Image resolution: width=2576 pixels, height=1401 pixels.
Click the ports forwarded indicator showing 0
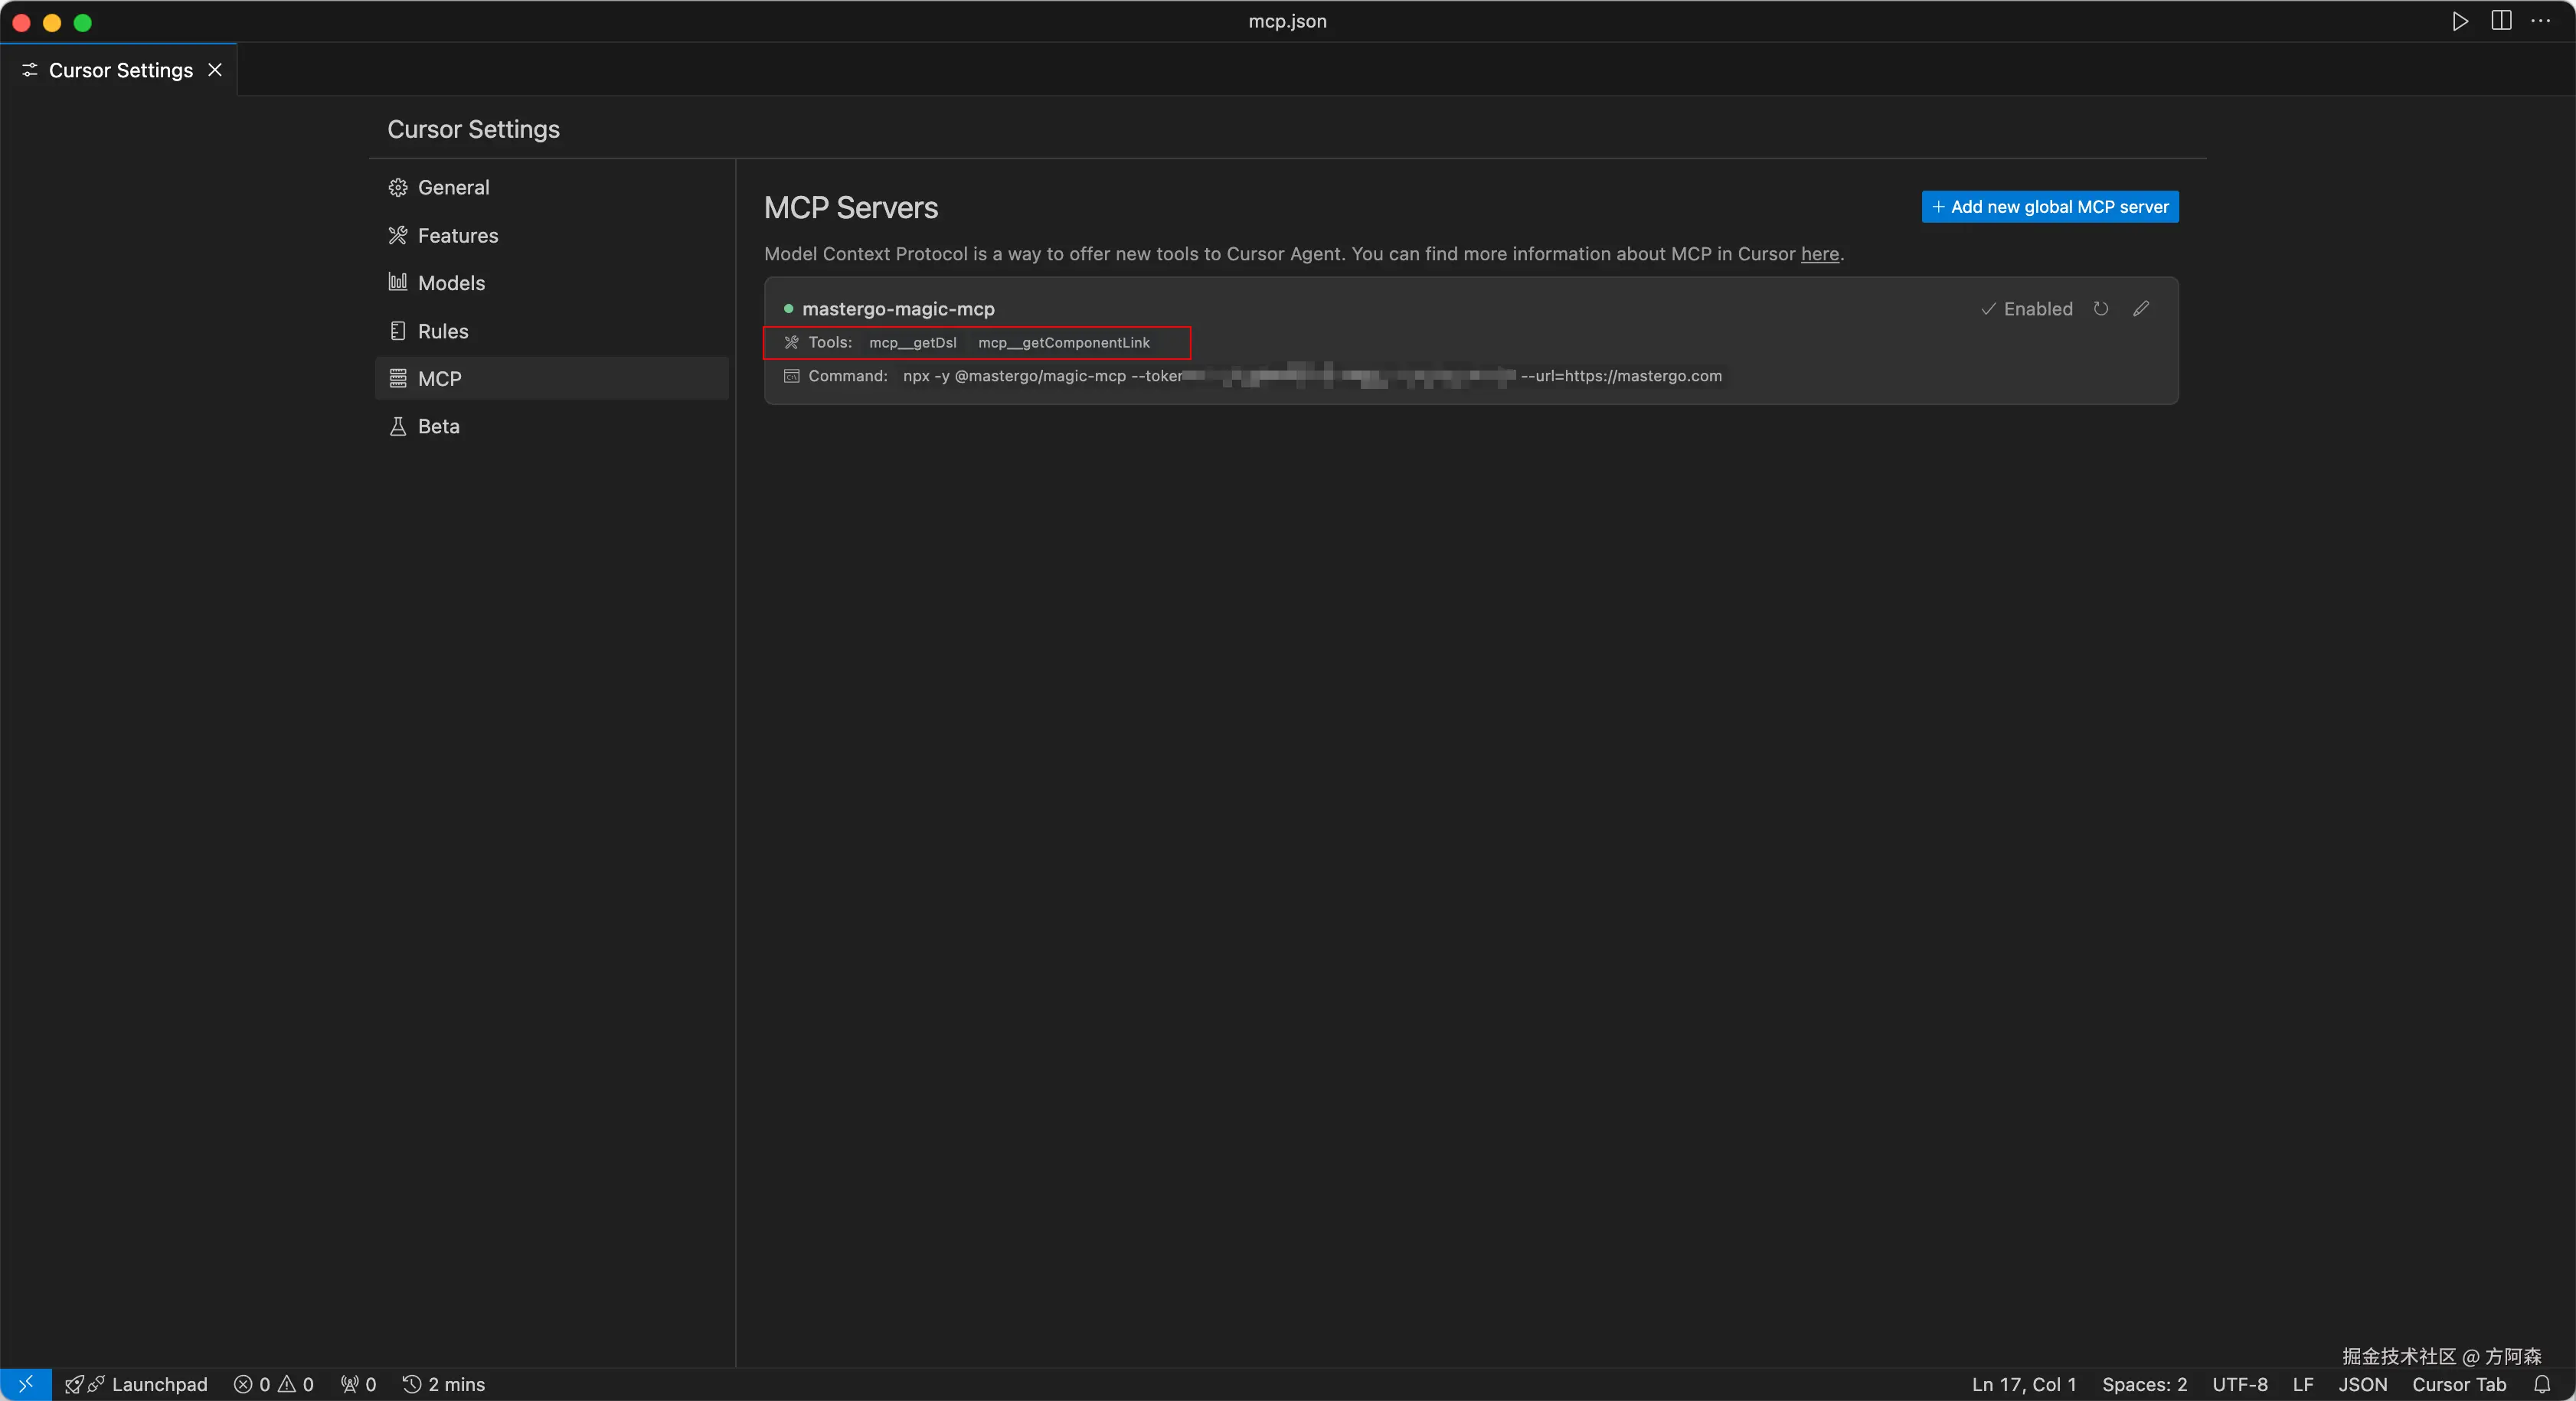[359, 1384]
